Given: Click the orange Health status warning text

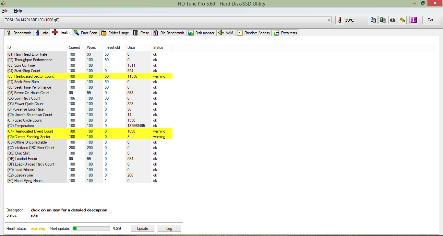Looking at the screenshot, I should (38, 229).
